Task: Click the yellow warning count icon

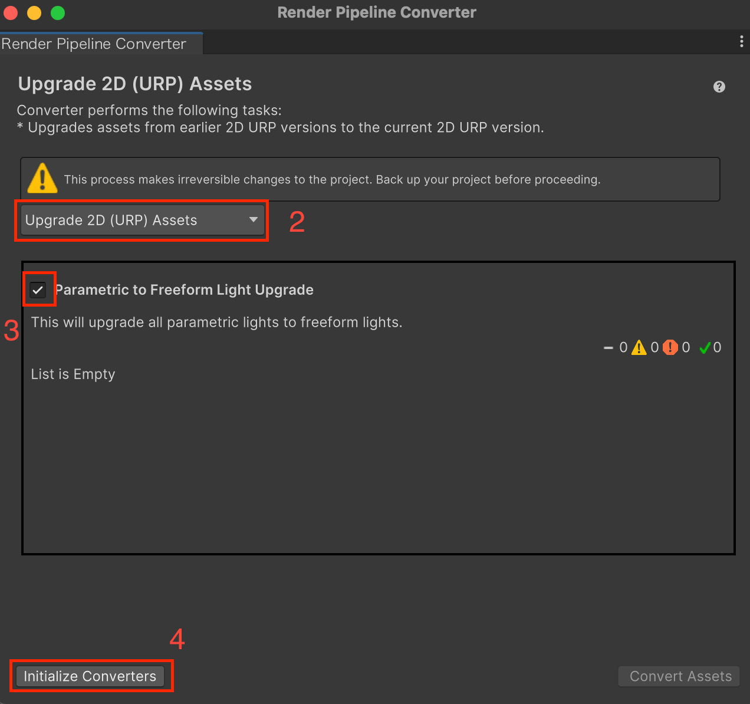Action: point(639,348)
